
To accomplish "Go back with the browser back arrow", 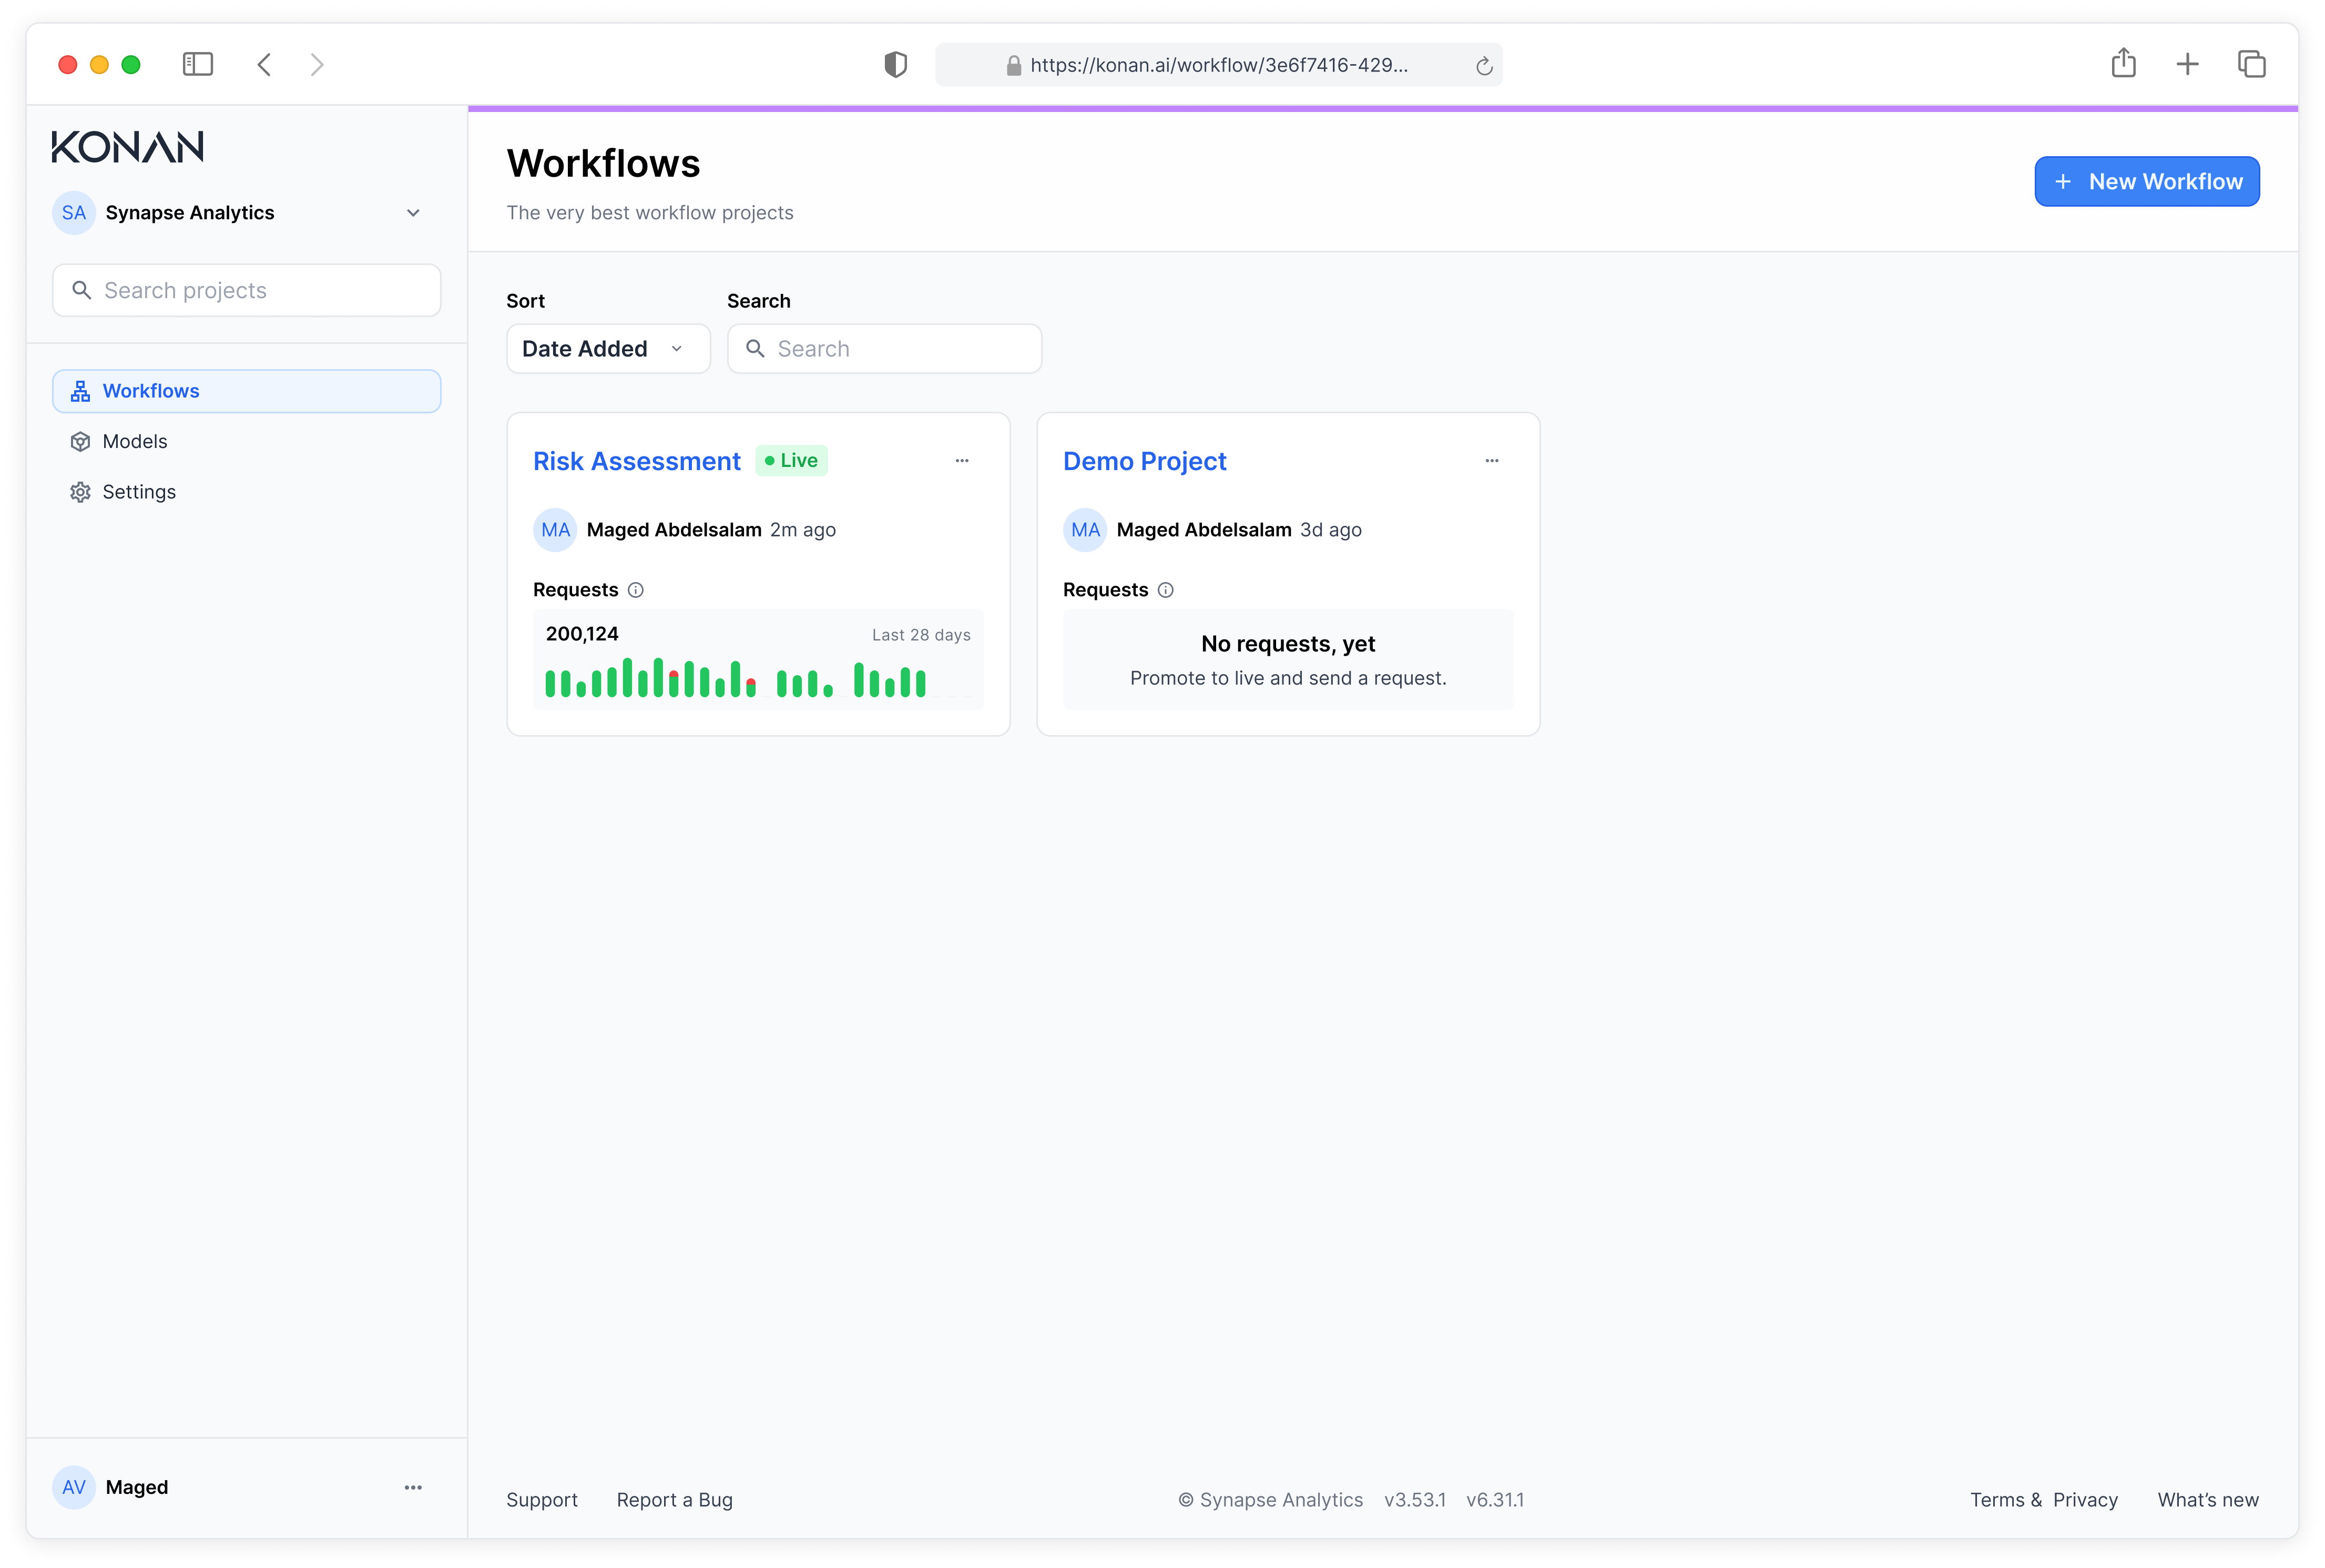I will point(264,64).
